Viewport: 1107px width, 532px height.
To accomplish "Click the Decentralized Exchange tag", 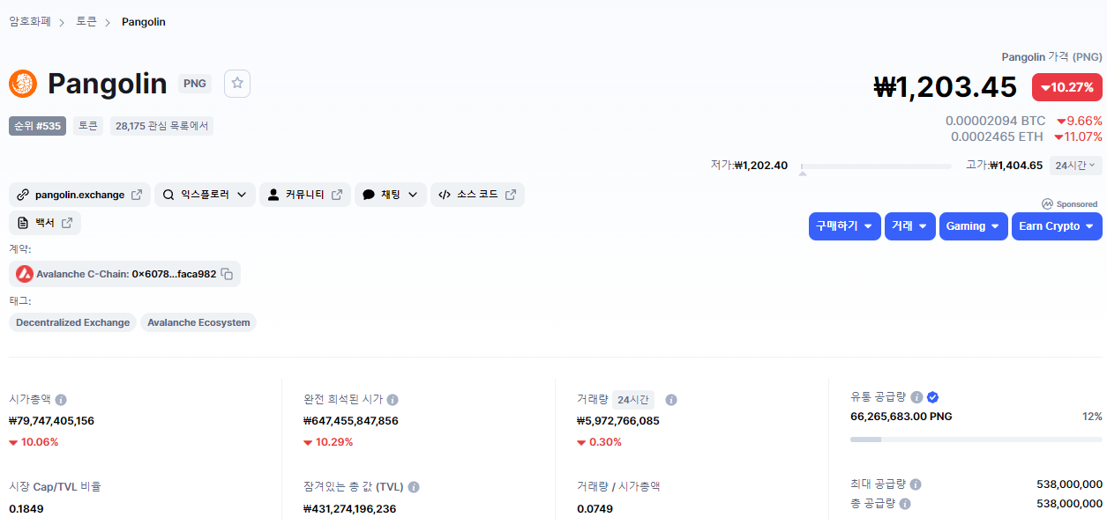I will [72, 322].
